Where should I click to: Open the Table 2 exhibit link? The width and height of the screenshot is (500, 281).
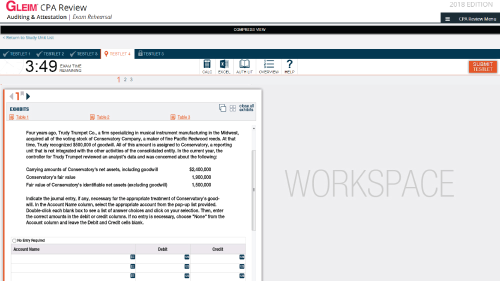(x=102, y=117)
